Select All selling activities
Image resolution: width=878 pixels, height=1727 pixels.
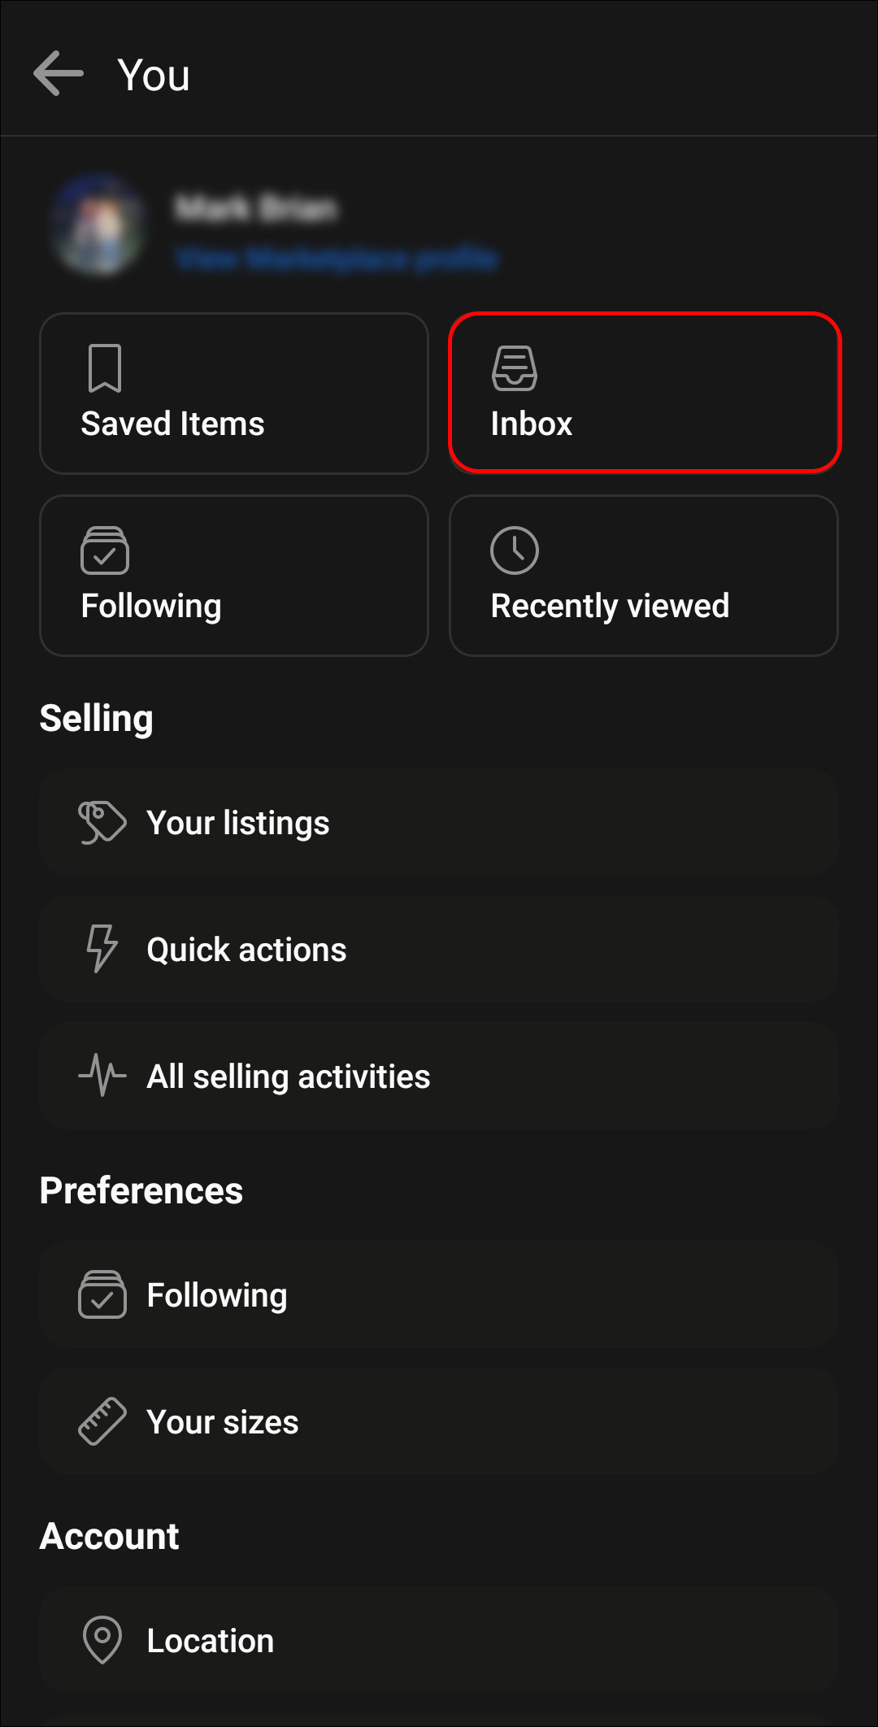click(439, 1076)
